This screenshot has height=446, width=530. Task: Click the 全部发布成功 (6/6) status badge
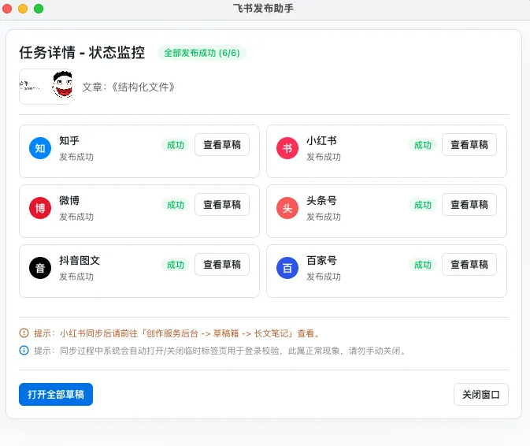[202, 53]
